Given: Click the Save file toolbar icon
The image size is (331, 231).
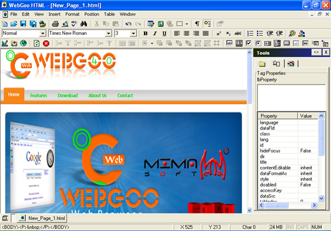Looking at the screenshot, I should click(x=24, y=24).
